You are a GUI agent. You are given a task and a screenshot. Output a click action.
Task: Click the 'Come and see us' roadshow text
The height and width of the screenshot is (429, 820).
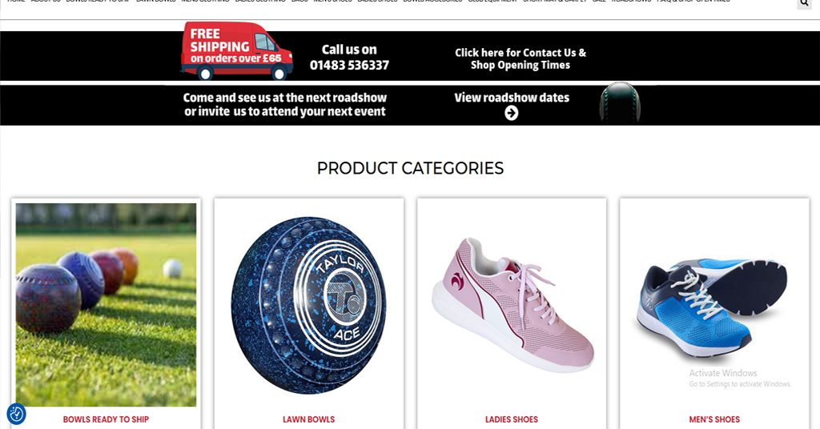coord(285,105)
